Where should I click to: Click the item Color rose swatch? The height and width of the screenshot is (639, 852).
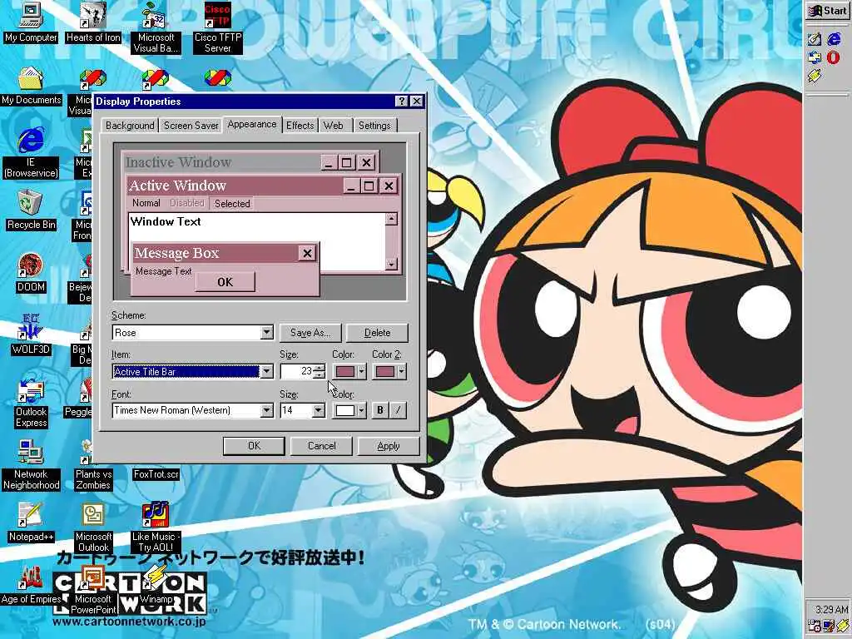(345, 372)
